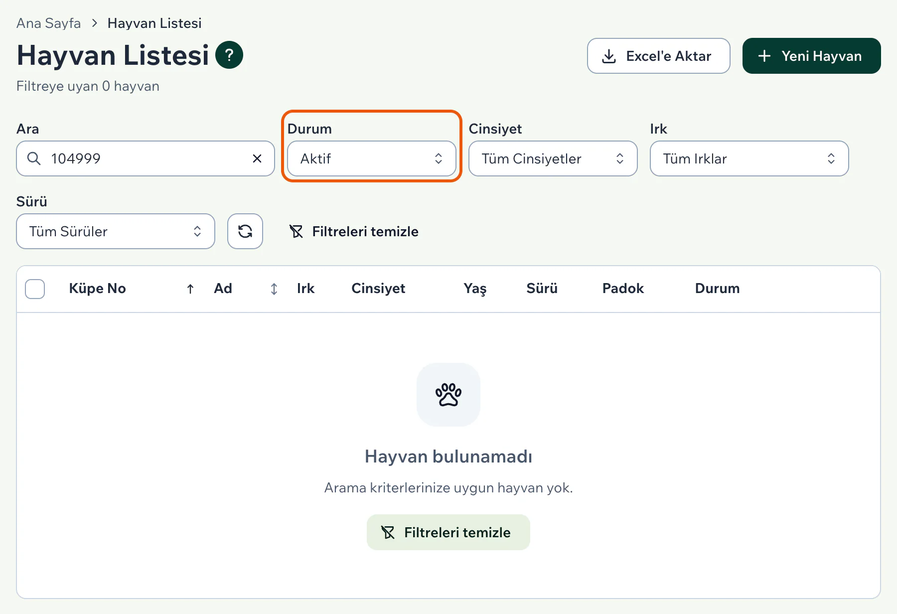This screenshot has height=614, width=897.
Task: Click Excel'e Aktar button
Action: coord(659,56)
